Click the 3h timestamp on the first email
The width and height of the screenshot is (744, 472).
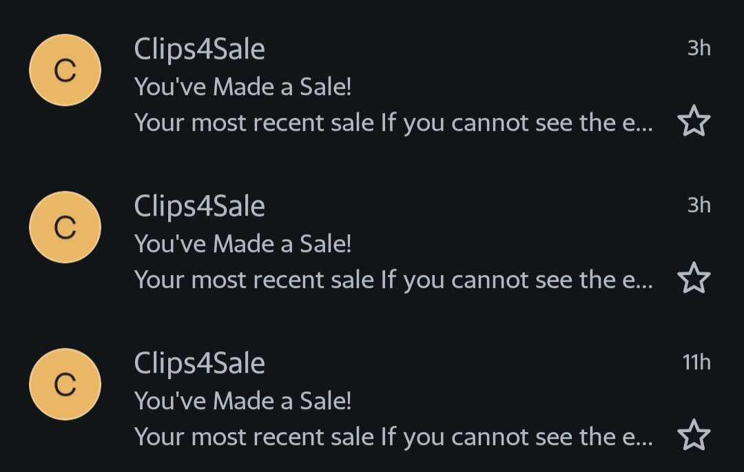click(x=699, y=48)
